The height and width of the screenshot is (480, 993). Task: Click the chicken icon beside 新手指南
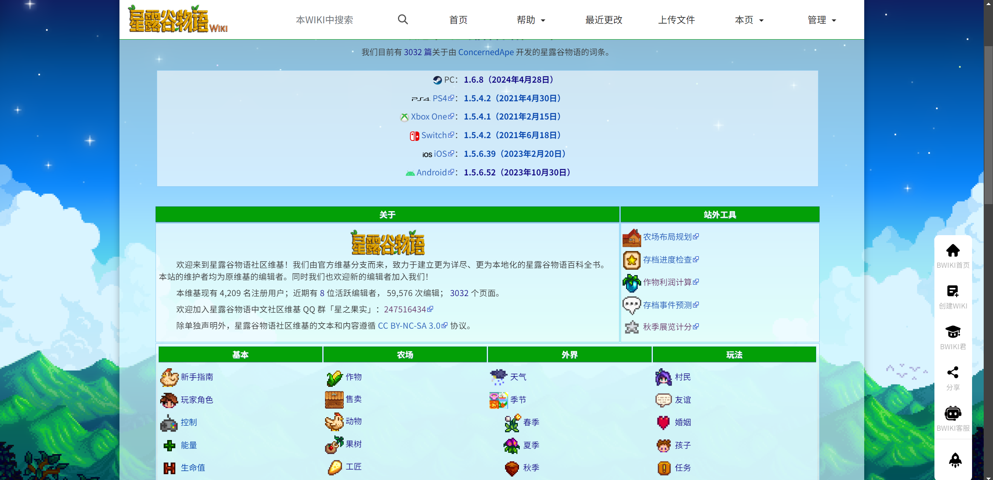pos(169,377)
